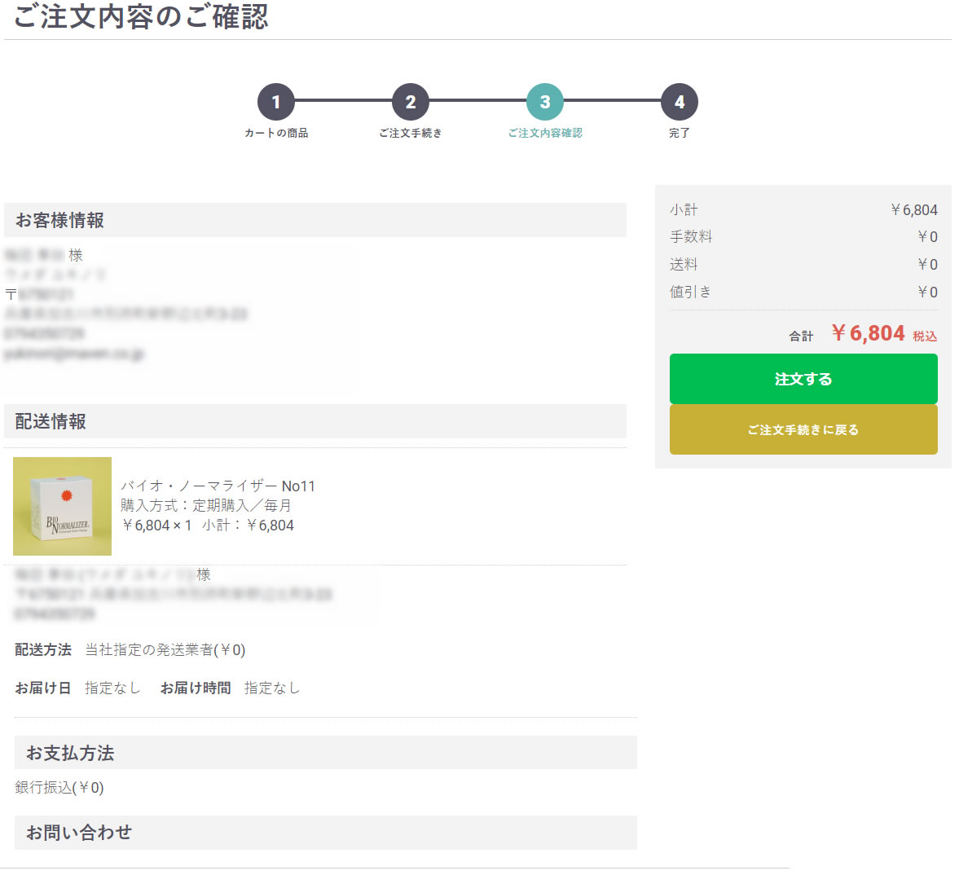Viewport: 959px width, 884px height.
Task: Click the お支払方法 section header
Action: [x=70, y=753]
